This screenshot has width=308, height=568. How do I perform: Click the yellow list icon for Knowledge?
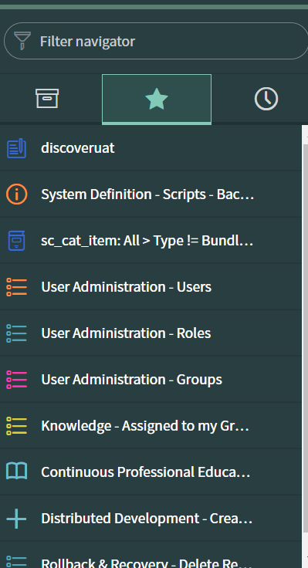pyautogui.click(x=17, y=426)
